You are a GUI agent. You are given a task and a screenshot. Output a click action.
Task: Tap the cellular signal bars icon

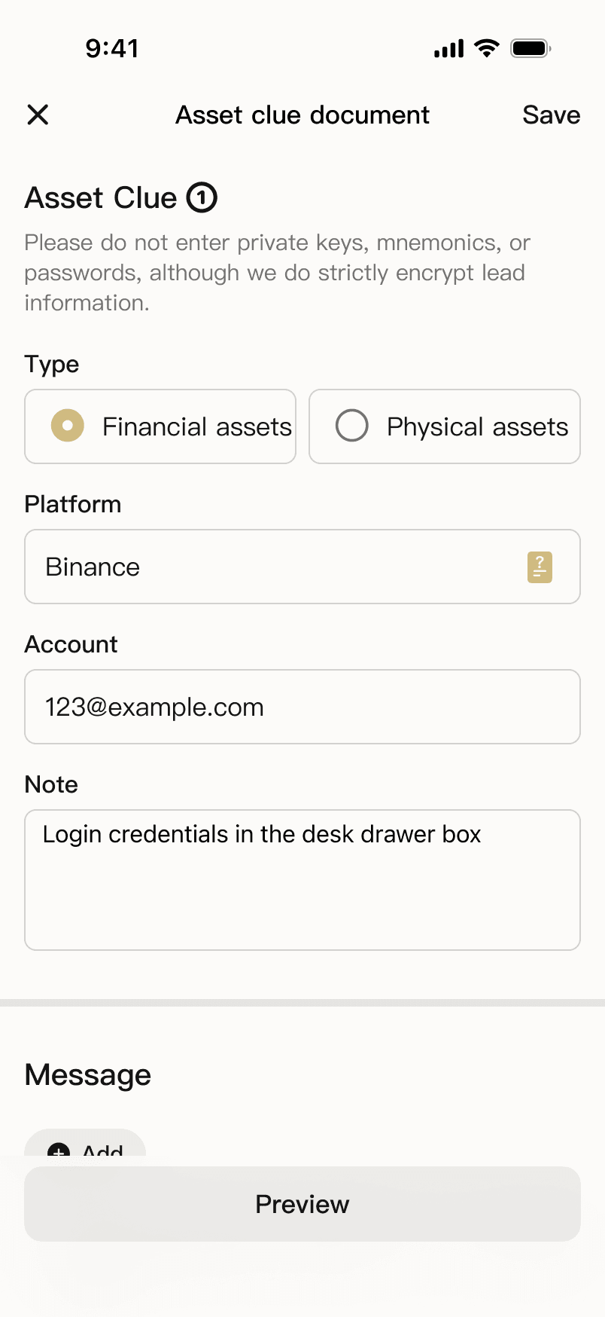pos(449,49)
